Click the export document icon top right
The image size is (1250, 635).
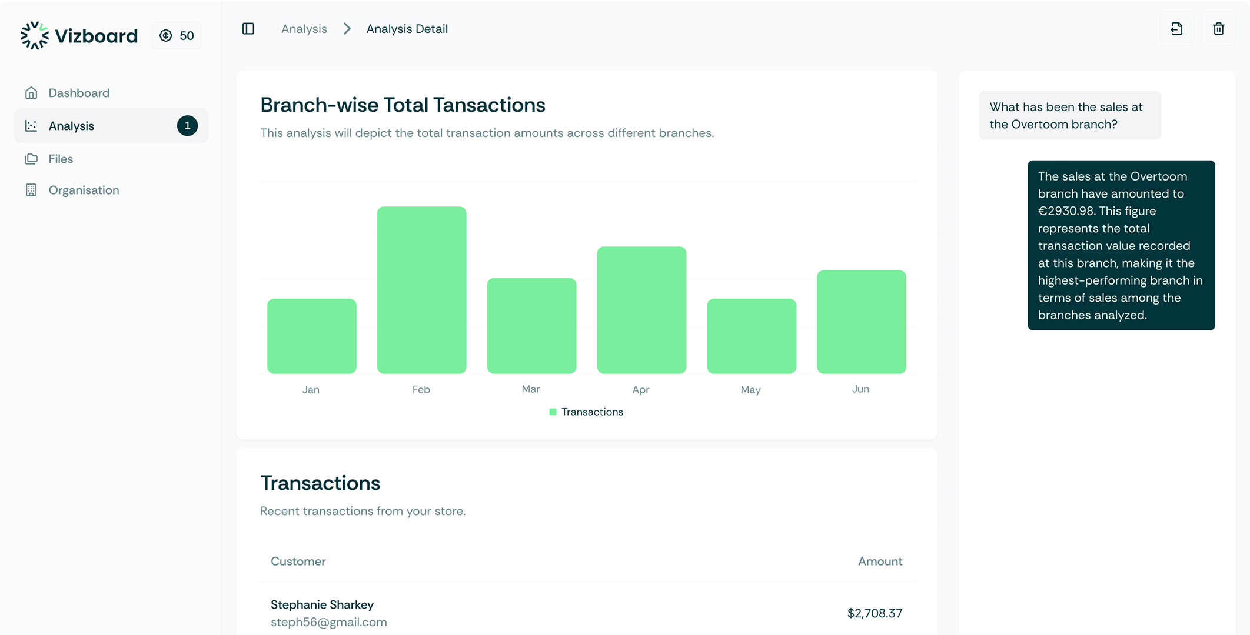1176,28
